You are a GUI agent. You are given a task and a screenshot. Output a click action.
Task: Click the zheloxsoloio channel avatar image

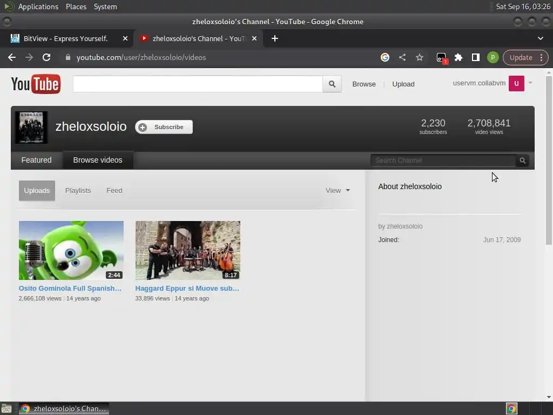coord(31,128)
